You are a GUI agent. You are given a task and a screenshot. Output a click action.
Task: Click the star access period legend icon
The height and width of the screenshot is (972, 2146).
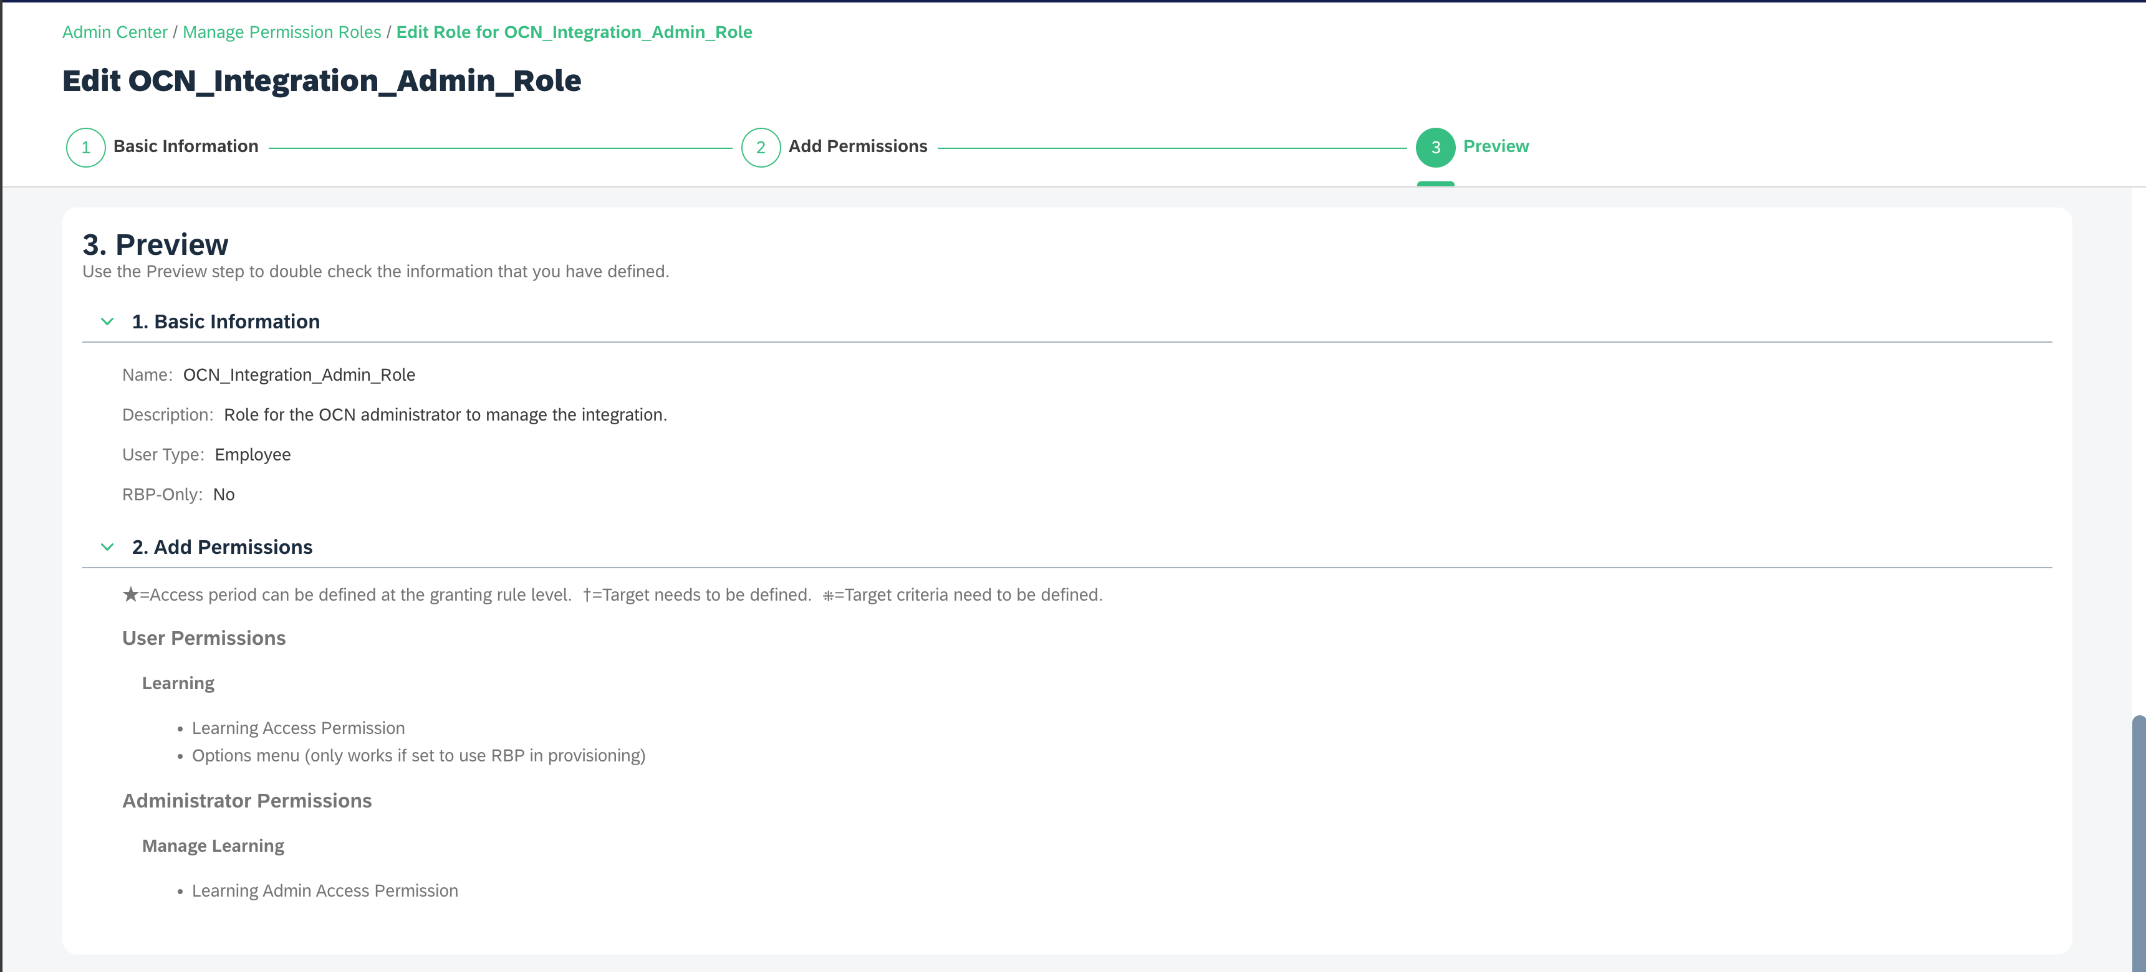coord(130,594)
